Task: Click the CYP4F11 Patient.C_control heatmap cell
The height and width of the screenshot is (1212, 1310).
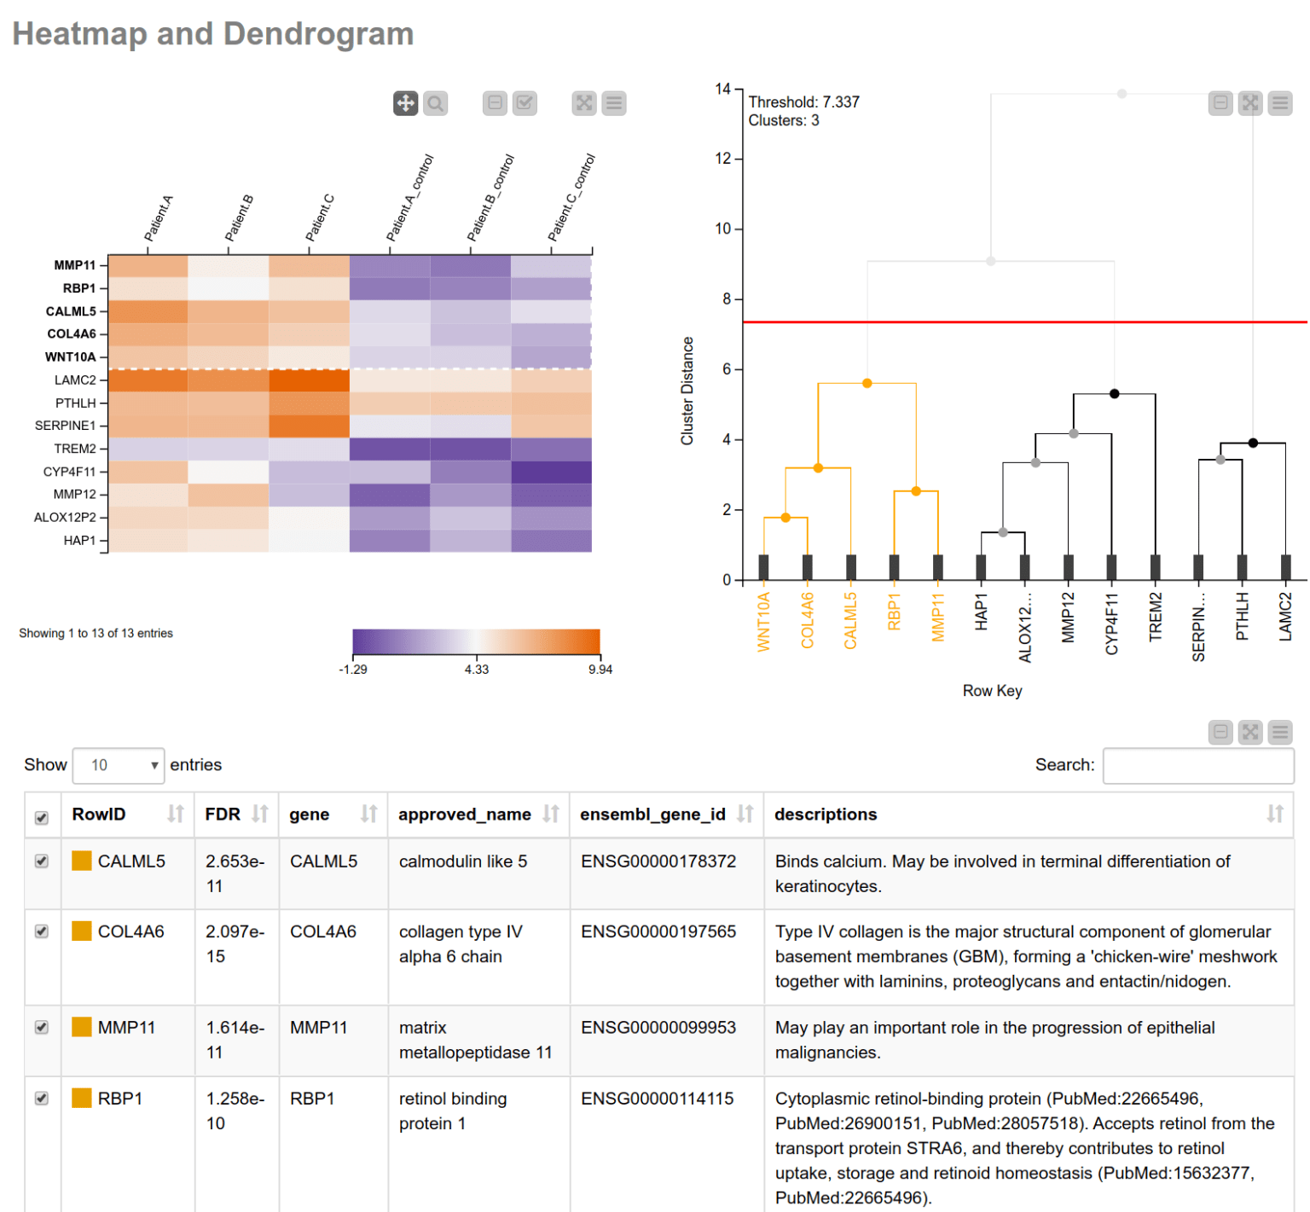Action: tap(551, 472)
